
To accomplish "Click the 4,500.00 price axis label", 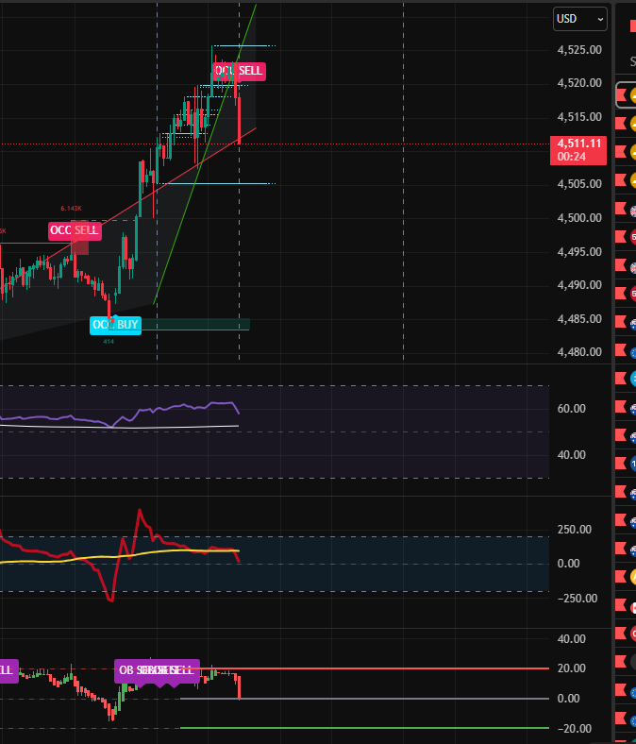I will (577, 217).
